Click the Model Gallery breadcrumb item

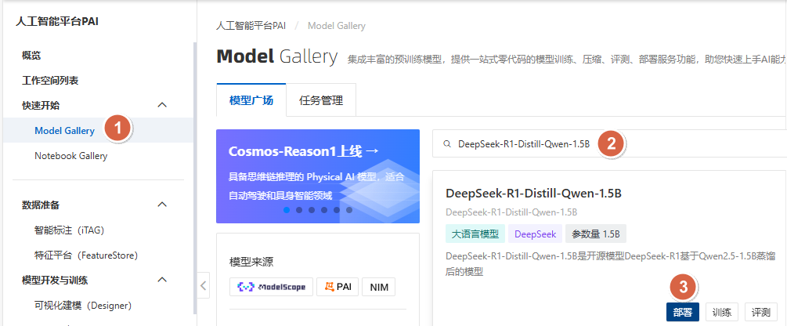tap(336, 26)
